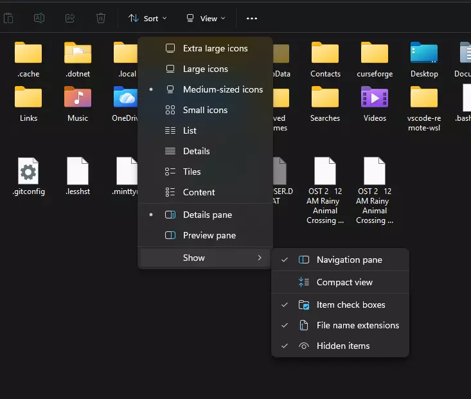
Task: Select the .gitconfig file icon
Action: pos(28,172)
